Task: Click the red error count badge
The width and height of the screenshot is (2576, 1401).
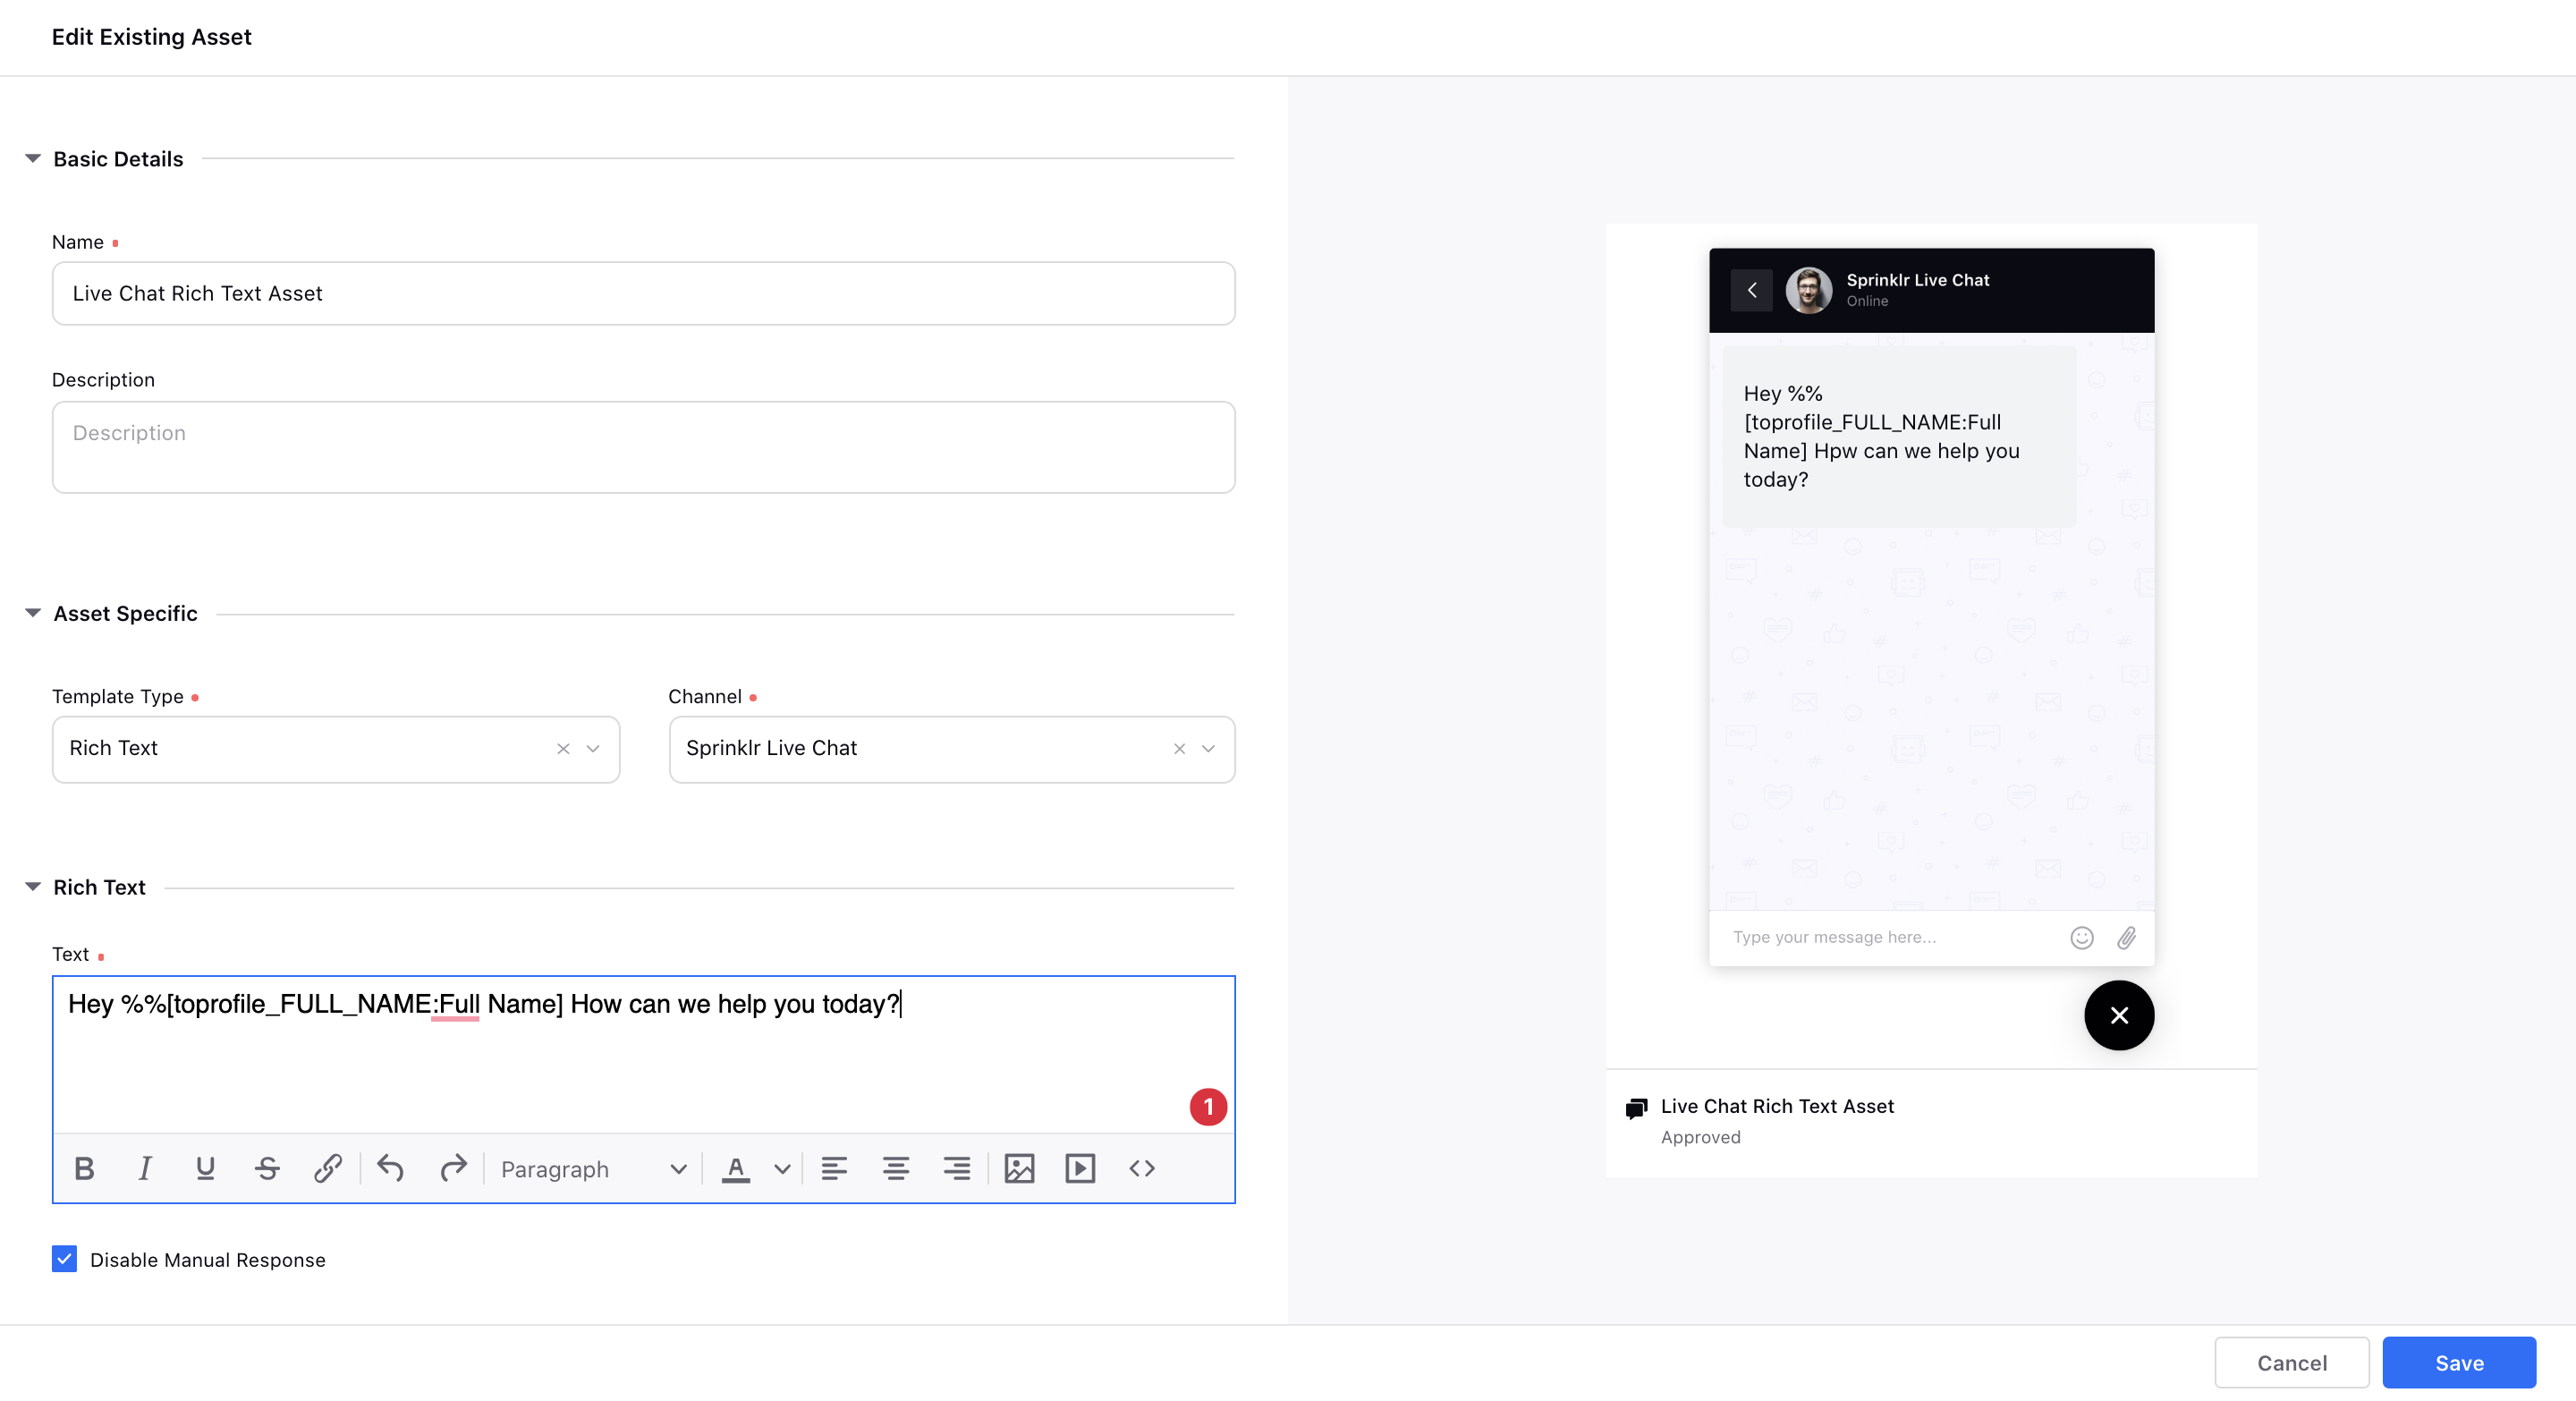Action: point(1208,1107)
